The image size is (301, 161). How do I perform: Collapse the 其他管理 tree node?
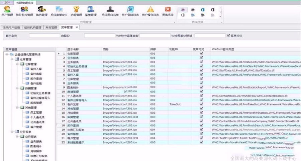(x=17, y=108)
